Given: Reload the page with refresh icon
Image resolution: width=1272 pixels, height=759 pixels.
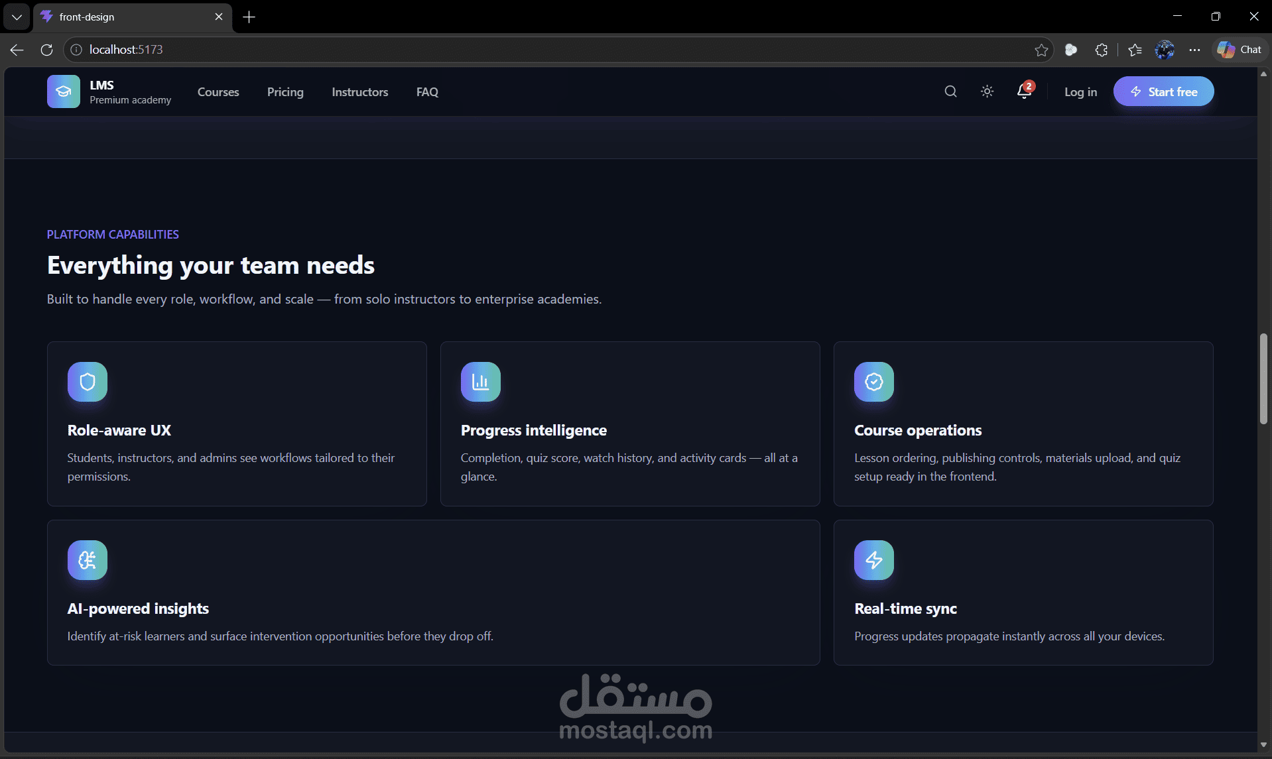Looking at the screenshot, I should coord(46,50).
